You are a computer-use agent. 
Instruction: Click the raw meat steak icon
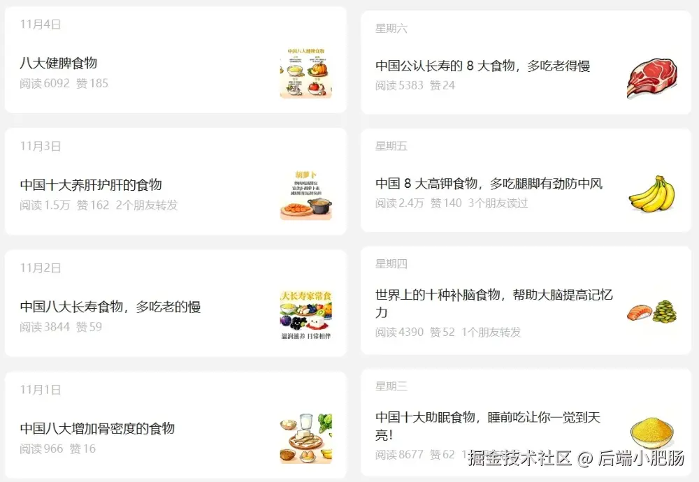point(651,77)
